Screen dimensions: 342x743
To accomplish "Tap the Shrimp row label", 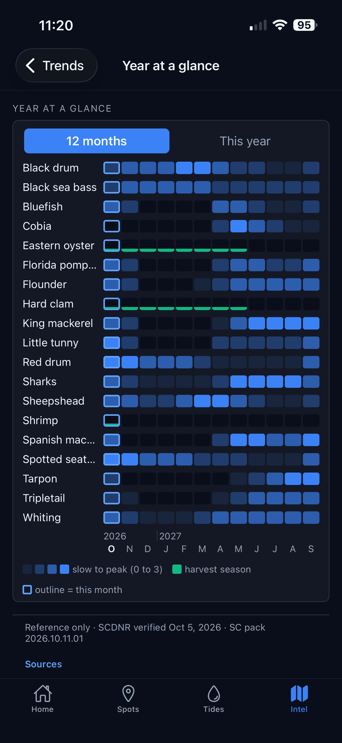I will pyautogui.click(x=40, y=420).
